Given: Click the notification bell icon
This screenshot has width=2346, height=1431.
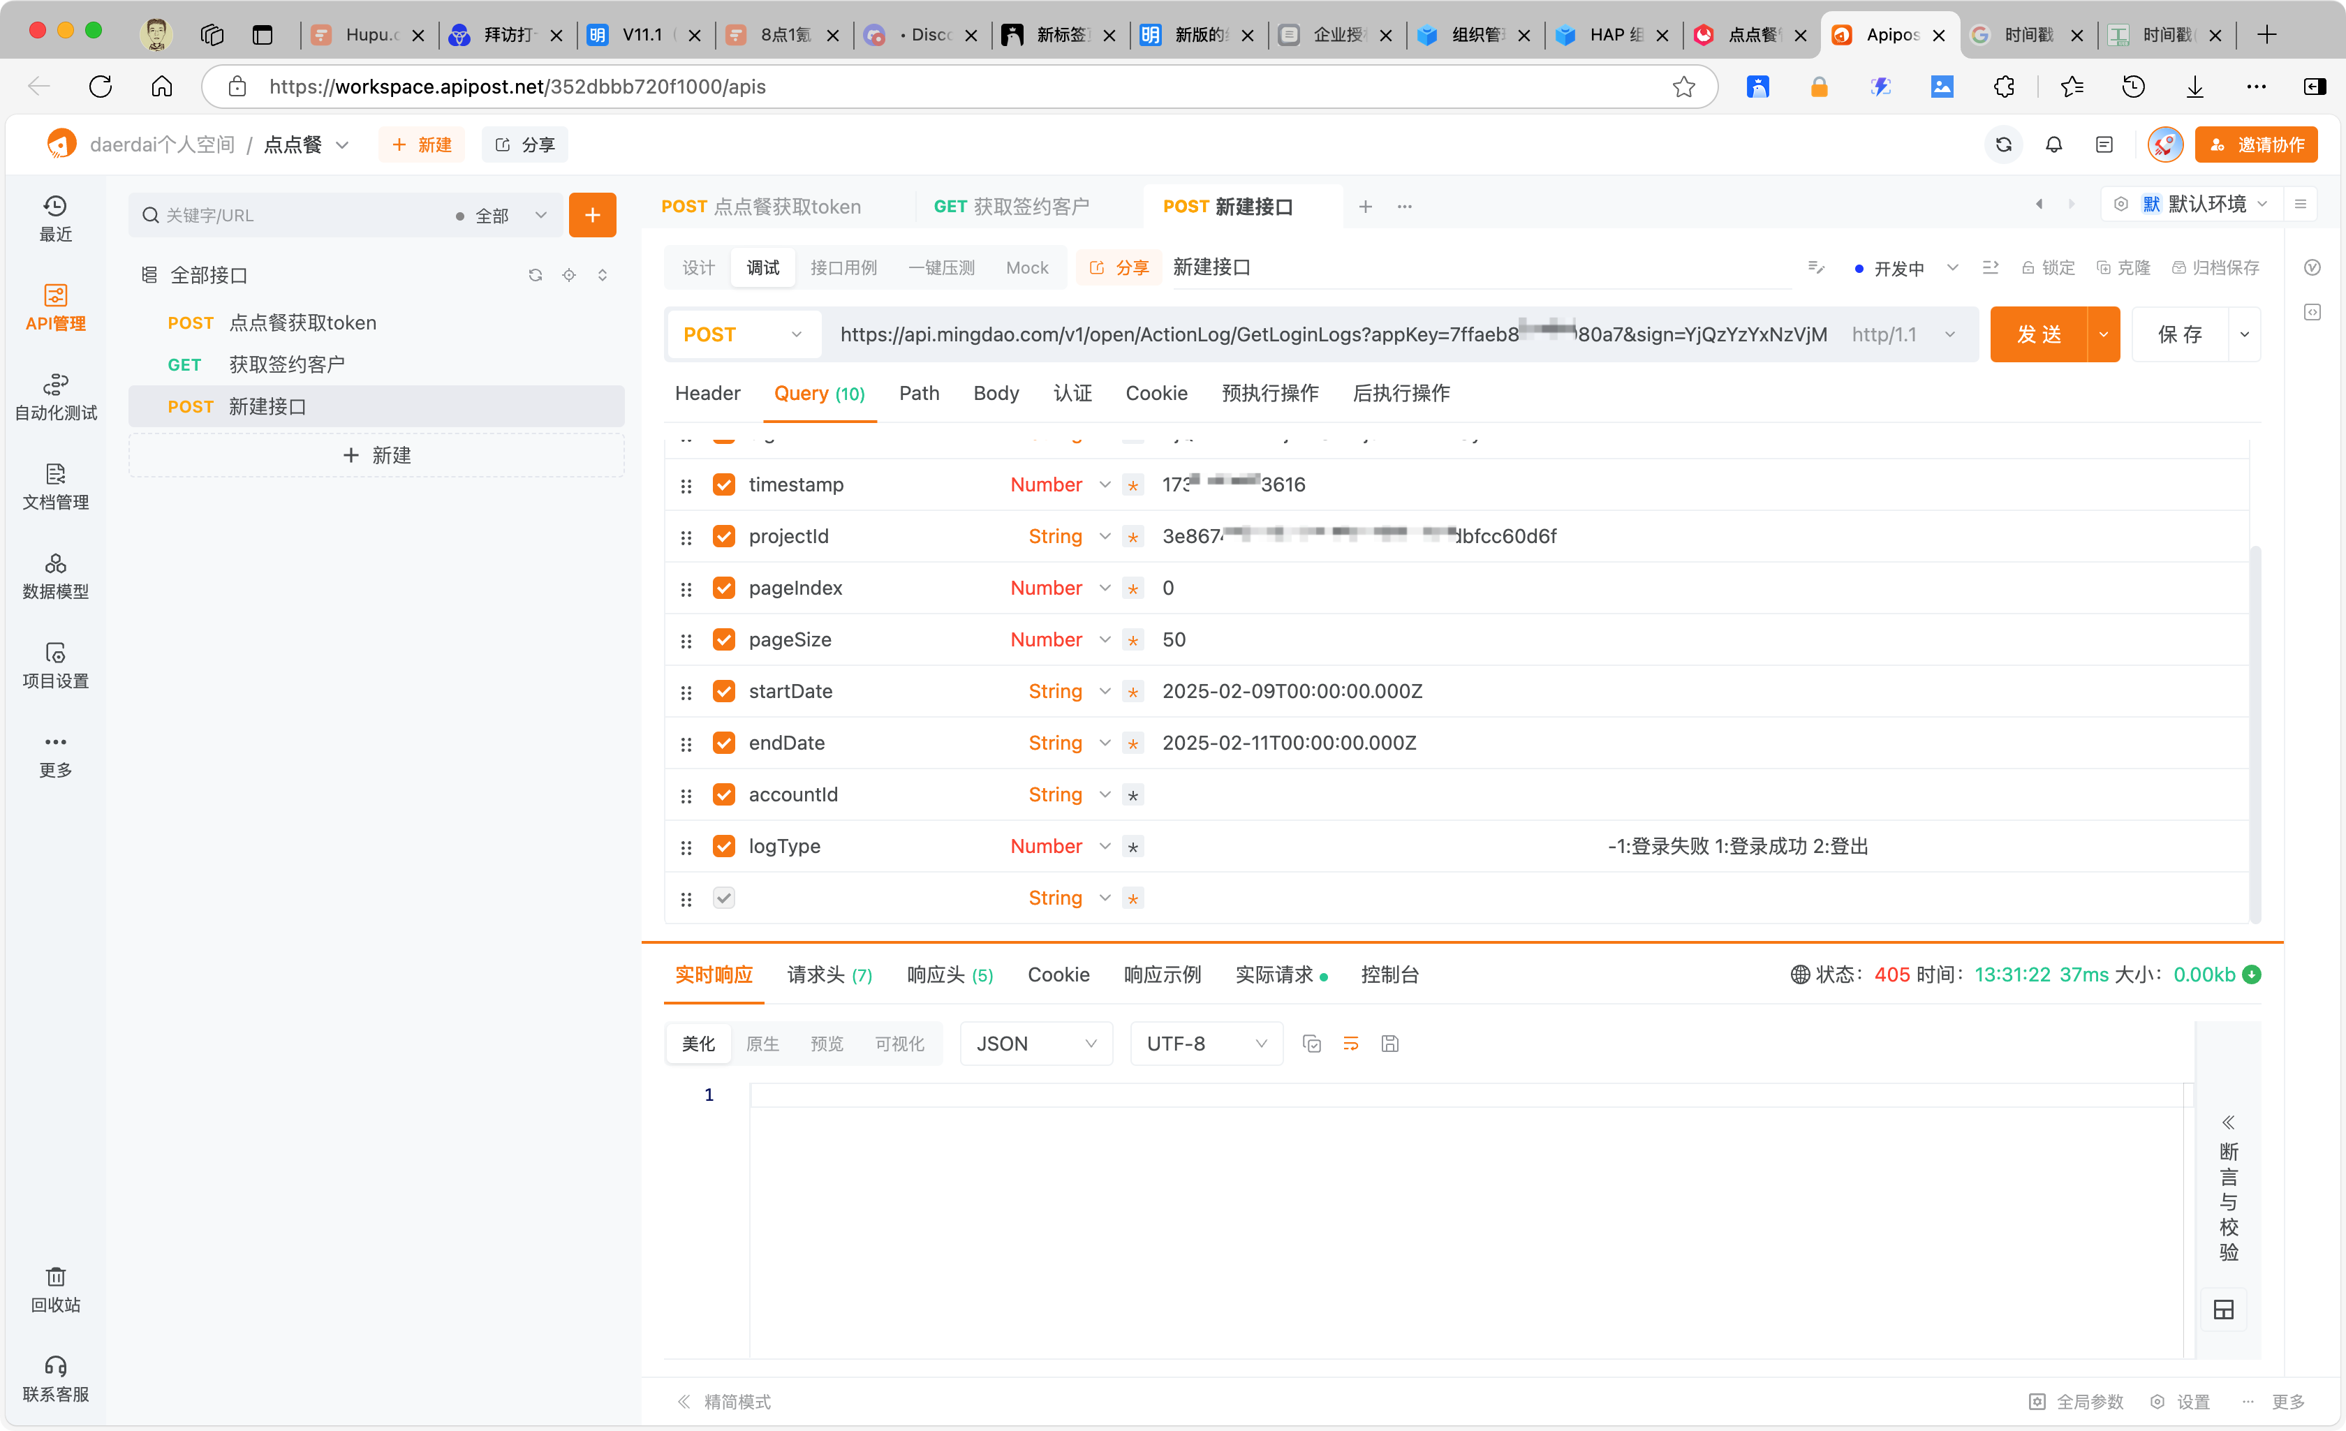Looking at the screenshot, I should (2053, 144).
